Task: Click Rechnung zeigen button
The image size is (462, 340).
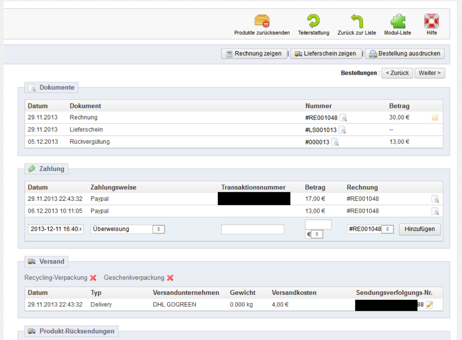Action: click(x=254, y=54)
